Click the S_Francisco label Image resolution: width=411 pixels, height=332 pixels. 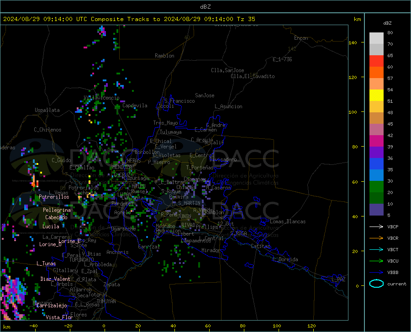pos(179,101)
